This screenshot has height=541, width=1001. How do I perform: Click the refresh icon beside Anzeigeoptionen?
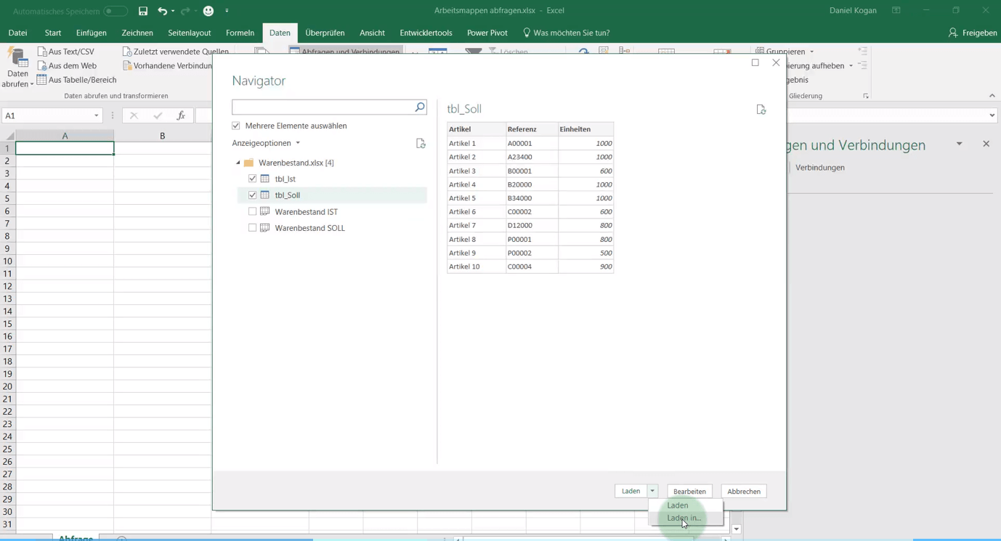(x=421, y=143)
